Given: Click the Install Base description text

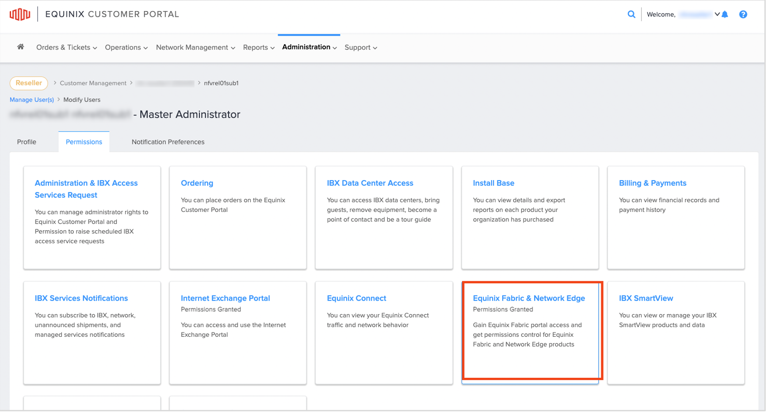Looking at the screenshot, I should pos(519,210).
